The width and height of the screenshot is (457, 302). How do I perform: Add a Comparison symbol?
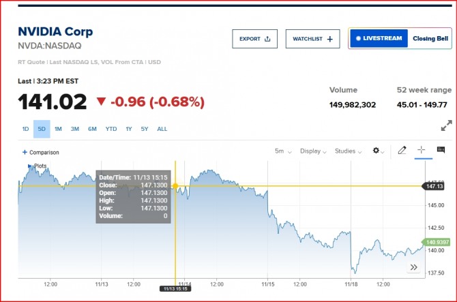[41, 152]
